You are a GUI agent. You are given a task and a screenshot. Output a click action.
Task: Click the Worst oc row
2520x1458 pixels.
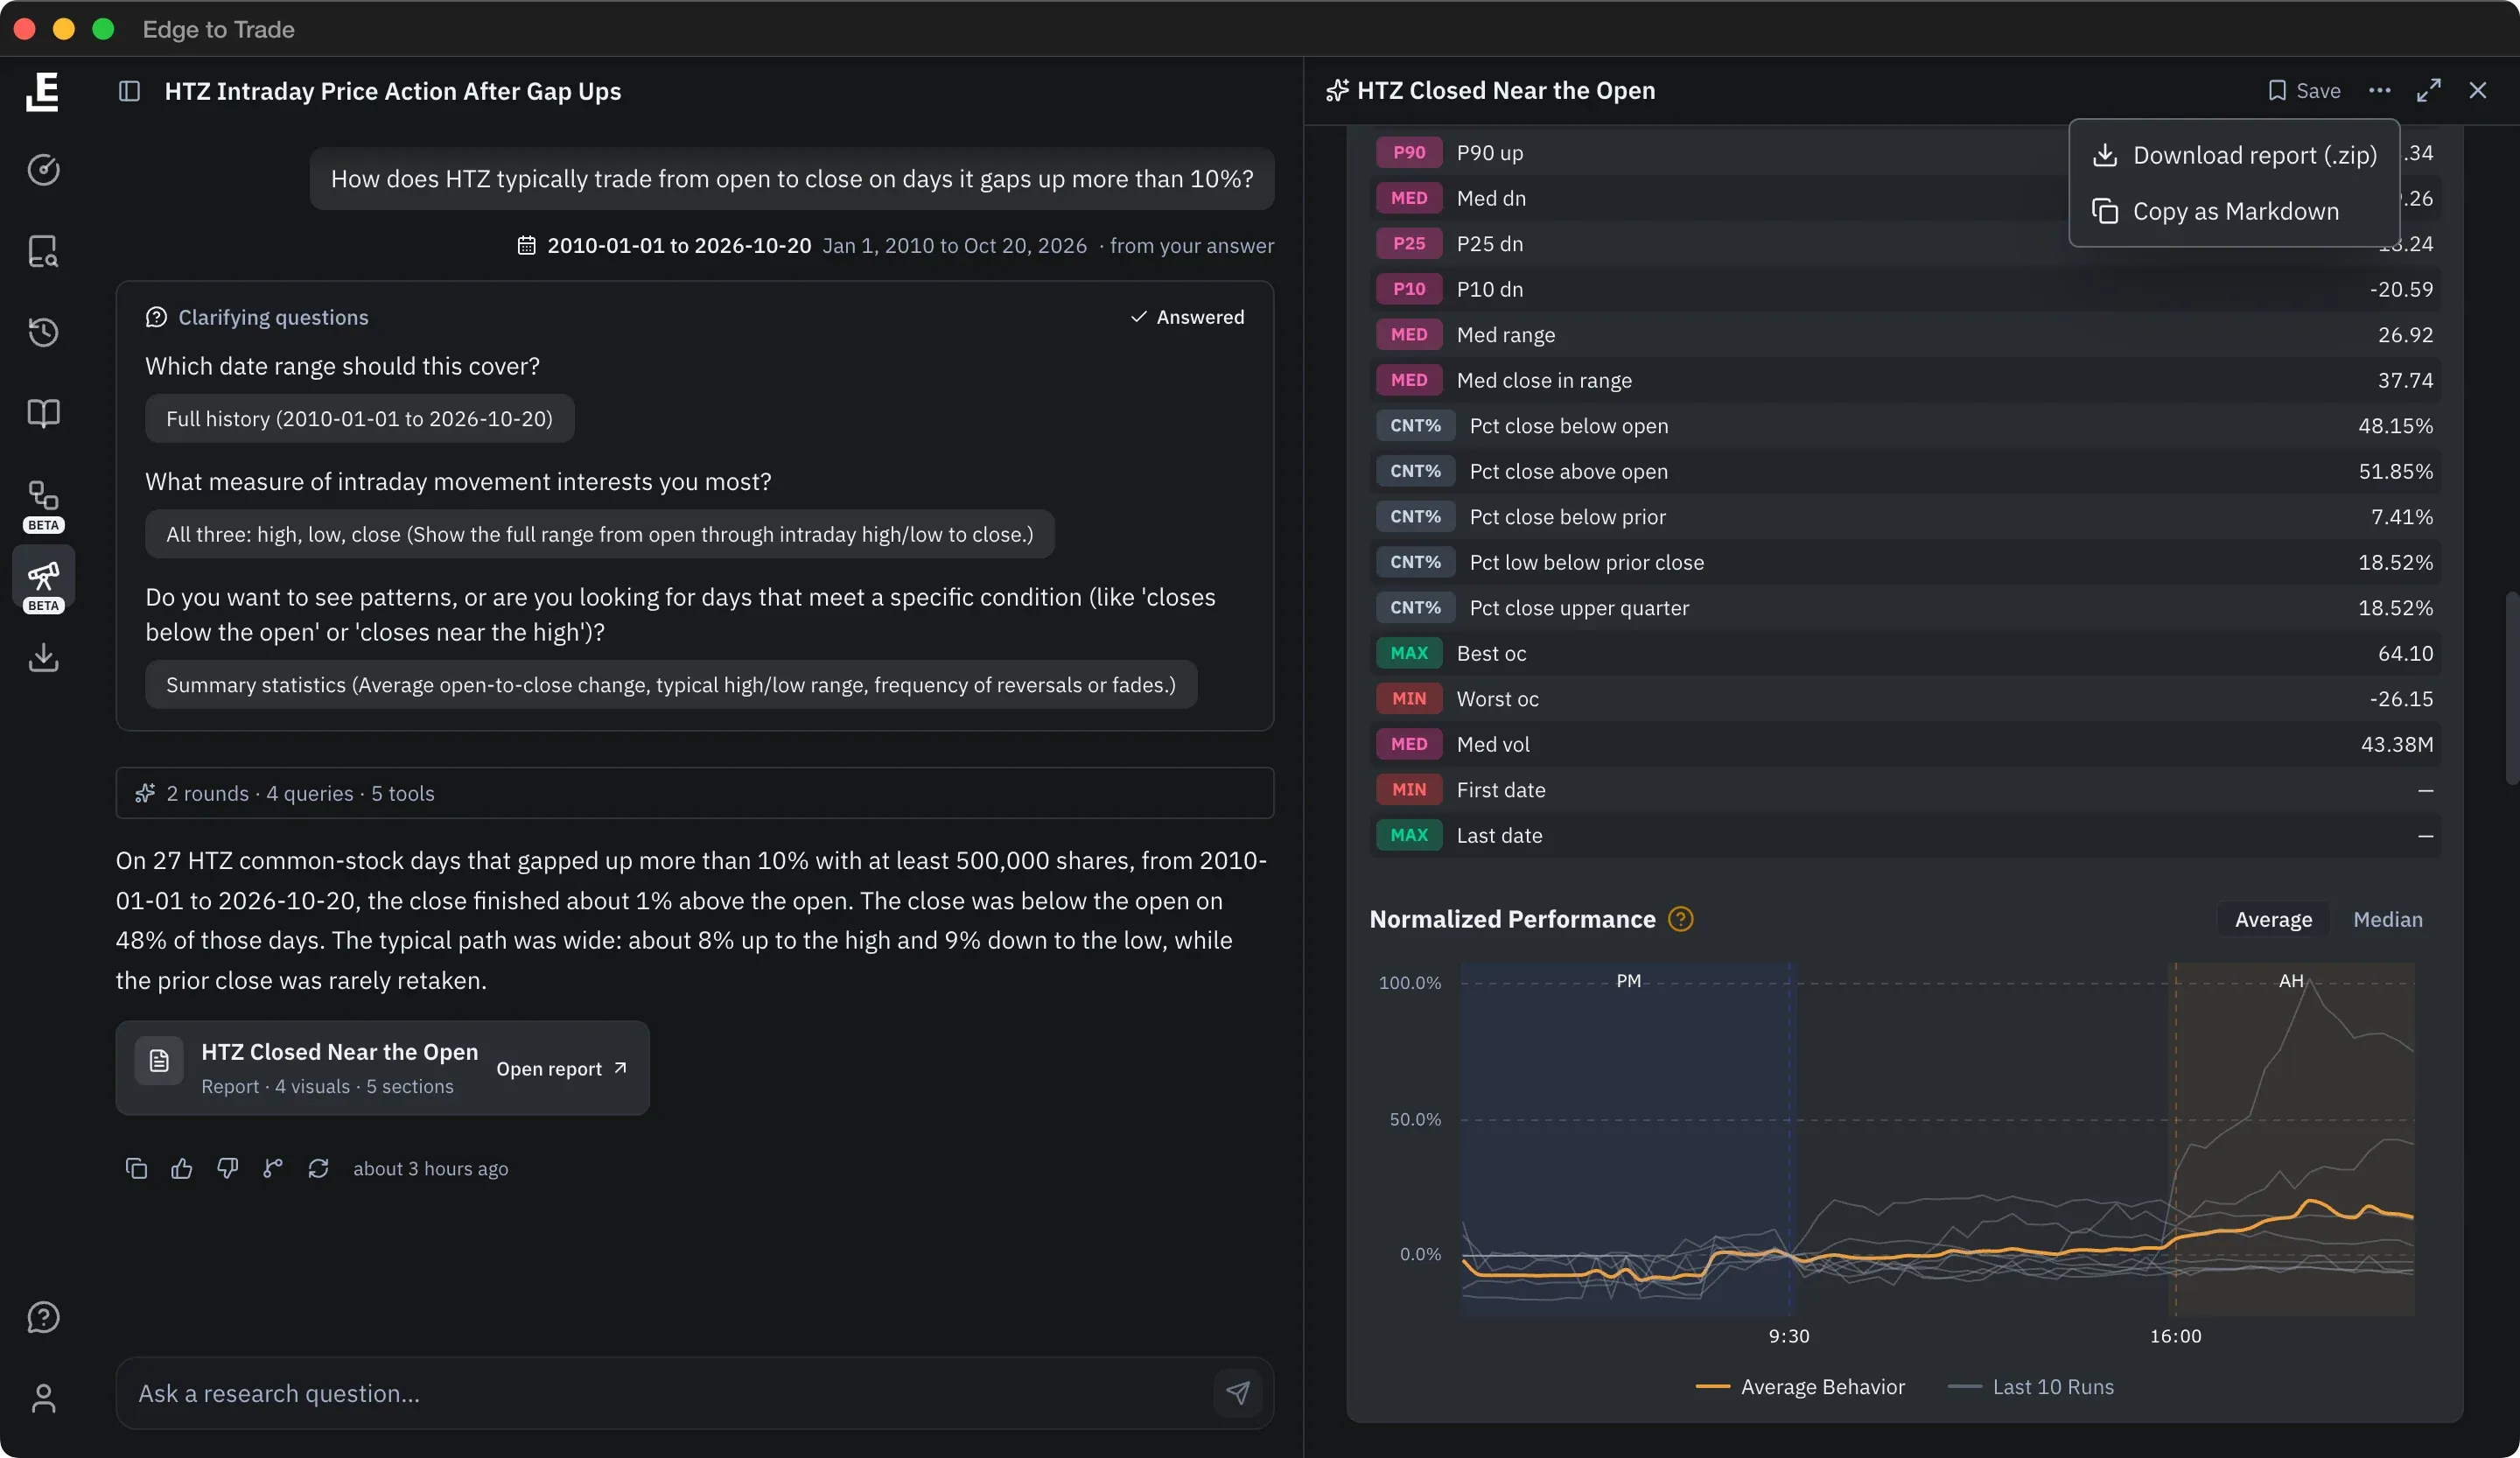[1905, 699]
